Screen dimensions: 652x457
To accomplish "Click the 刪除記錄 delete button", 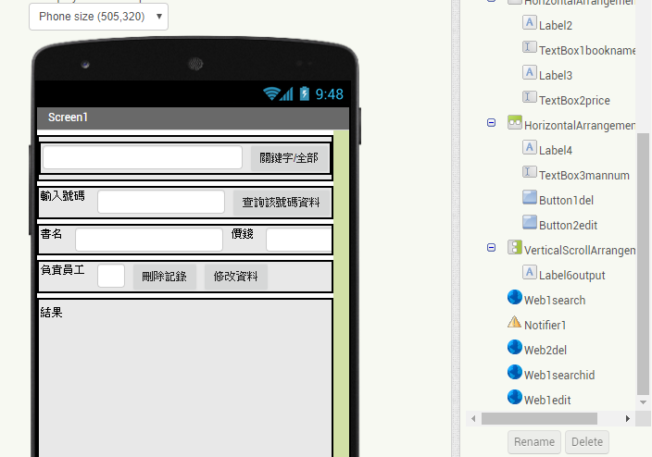I will point(164,277).
